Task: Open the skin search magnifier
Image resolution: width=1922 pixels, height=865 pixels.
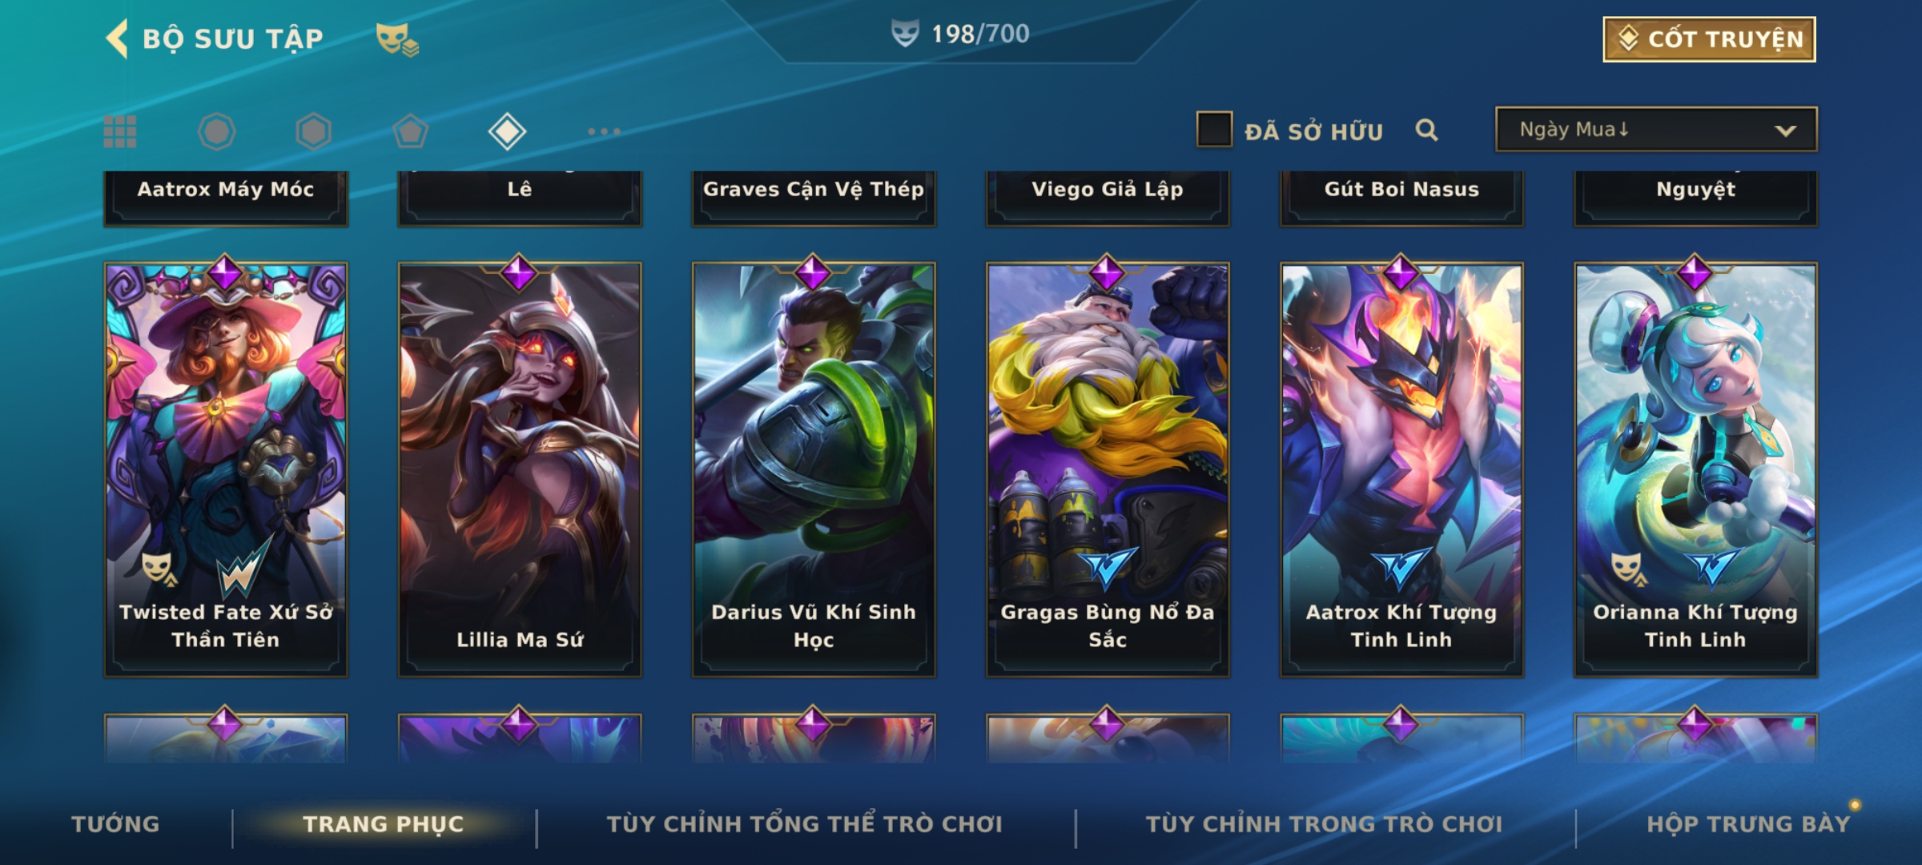Action: [1426, 130]
